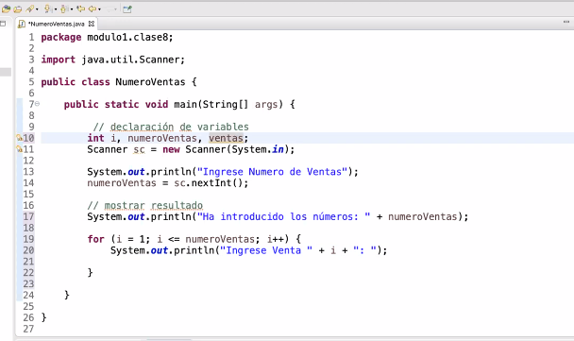The image size is (574, 341).
Task: Open the Previous Annotation dropdown arrow
Action: pos(72,9)
